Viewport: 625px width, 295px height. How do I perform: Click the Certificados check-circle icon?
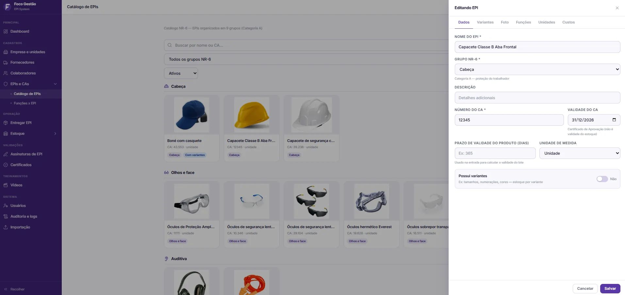tap(6, 165)
